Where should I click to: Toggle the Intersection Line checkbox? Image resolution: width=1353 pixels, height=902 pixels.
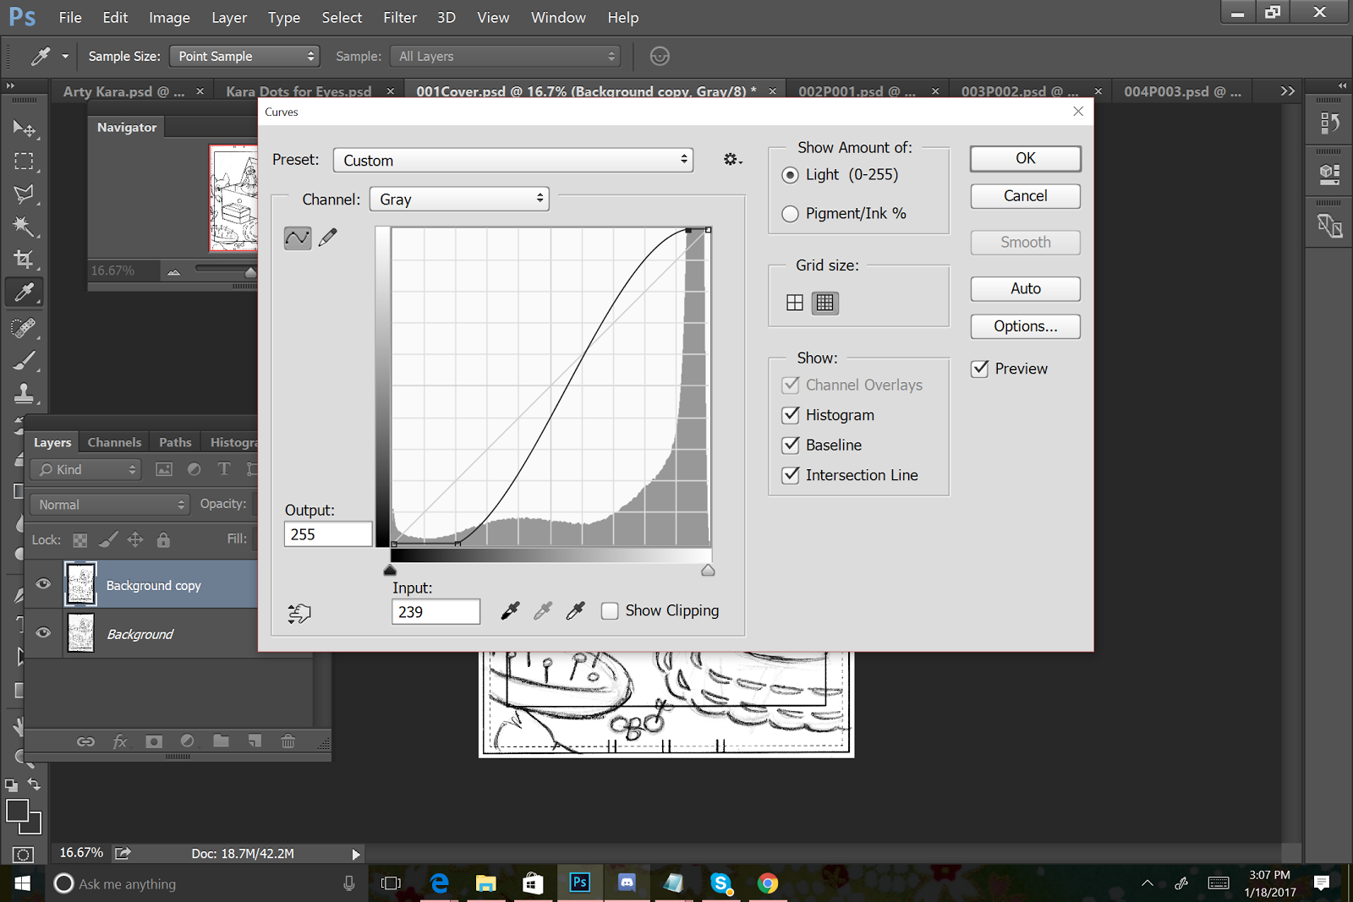coord(791,475)
